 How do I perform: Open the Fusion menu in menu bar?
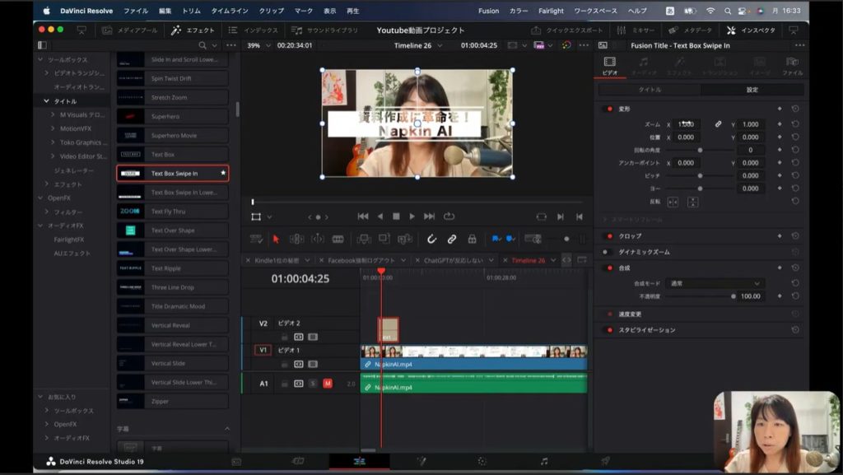488,11
